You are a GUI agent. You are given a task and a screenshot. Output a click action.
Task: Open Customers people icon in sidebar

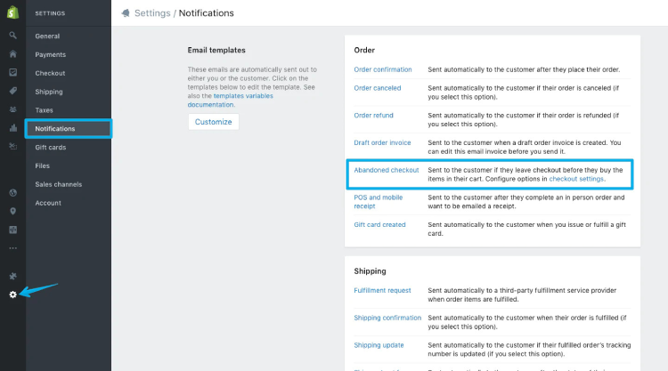click(x=12, y=109)
